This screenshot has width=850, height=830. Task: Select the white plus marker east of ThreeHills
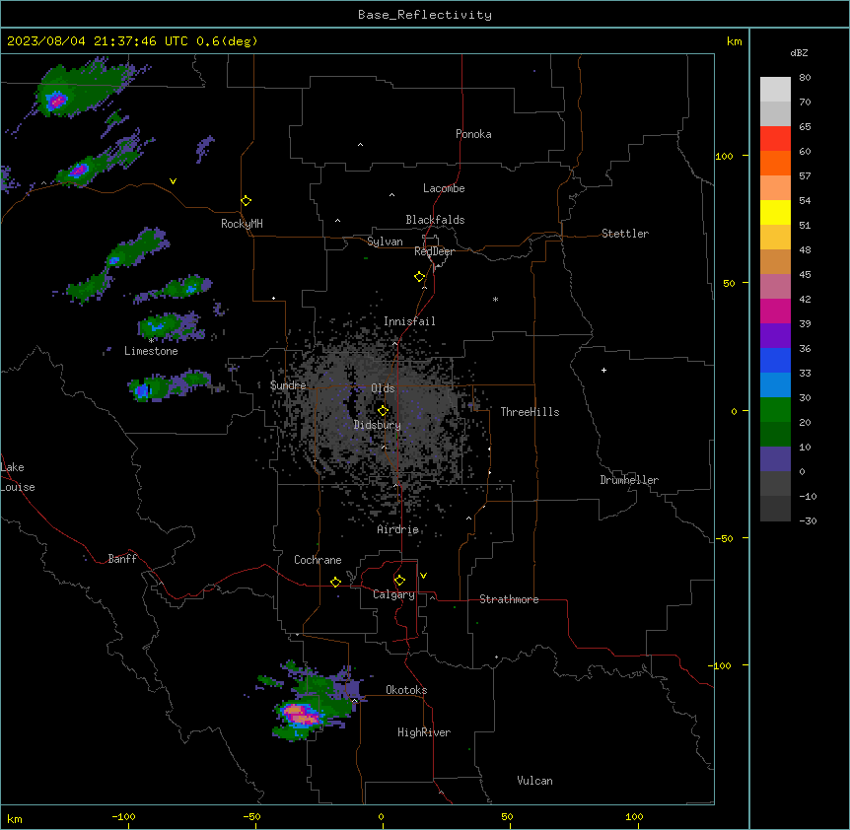(603, 370)
